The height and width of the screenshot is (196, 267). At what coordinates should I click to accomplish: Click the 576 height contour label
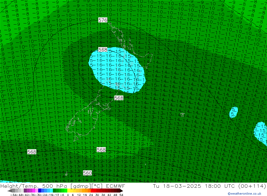click(103, 20)
